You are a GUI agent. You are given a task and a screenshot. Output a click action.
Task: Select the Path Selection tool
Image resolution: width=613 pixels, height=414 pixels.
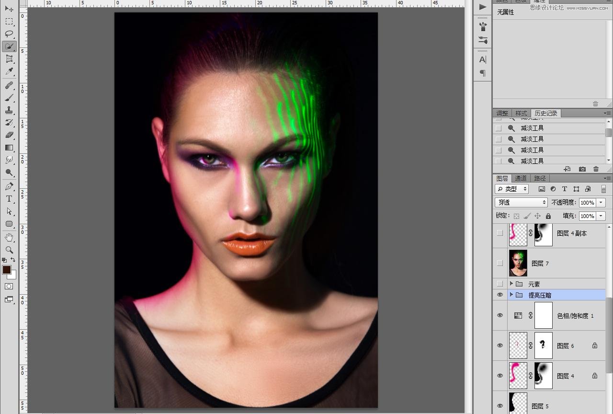click(9, 211)
